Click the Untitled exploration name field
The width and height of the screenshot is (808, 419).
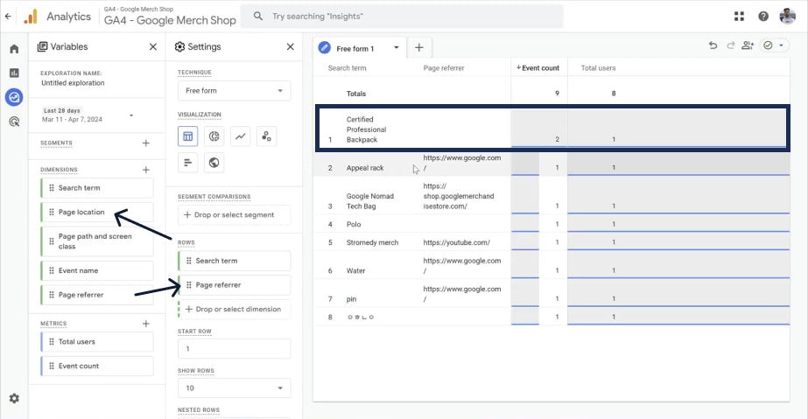pos(73,83)
